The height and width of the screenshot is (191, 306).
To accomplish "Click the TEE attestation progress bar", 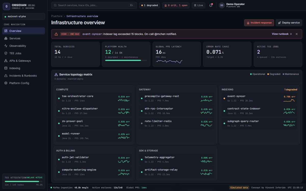I will 23,182.
